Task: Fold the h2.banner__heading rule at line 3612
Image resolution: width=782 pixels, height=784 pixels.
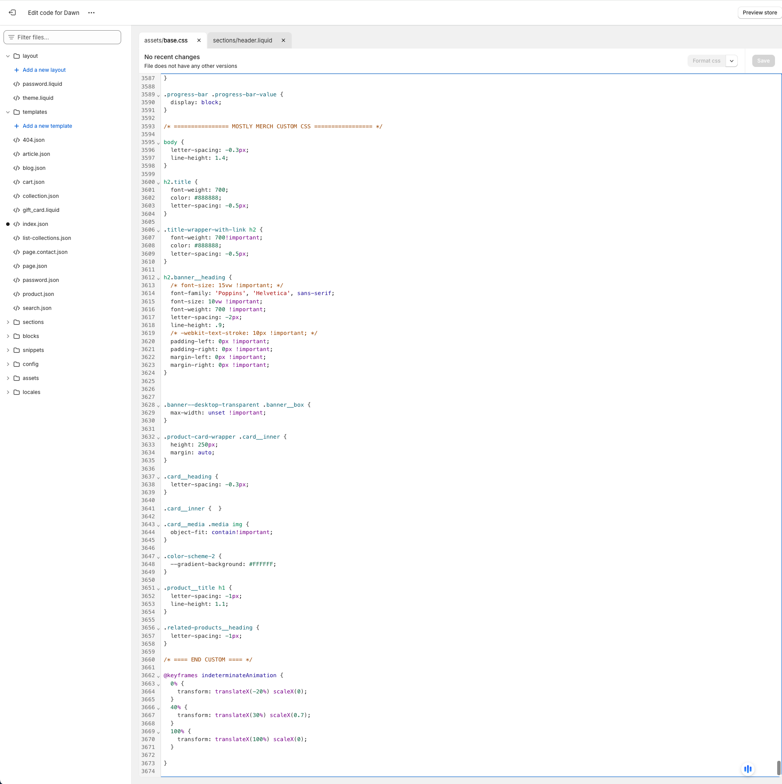Action: pyautogui.click(x=158, y=278)
